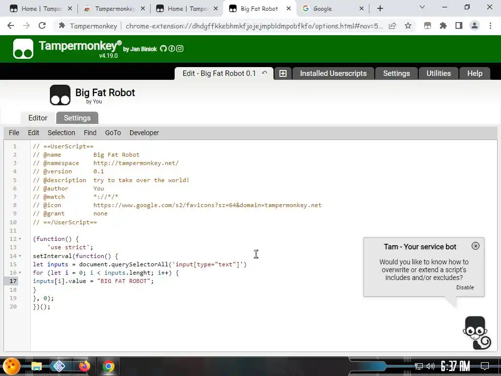Click the undo arrow icon on Edit tab
The height and width of the screenshot is (376, 501).
tap(265, 73)
